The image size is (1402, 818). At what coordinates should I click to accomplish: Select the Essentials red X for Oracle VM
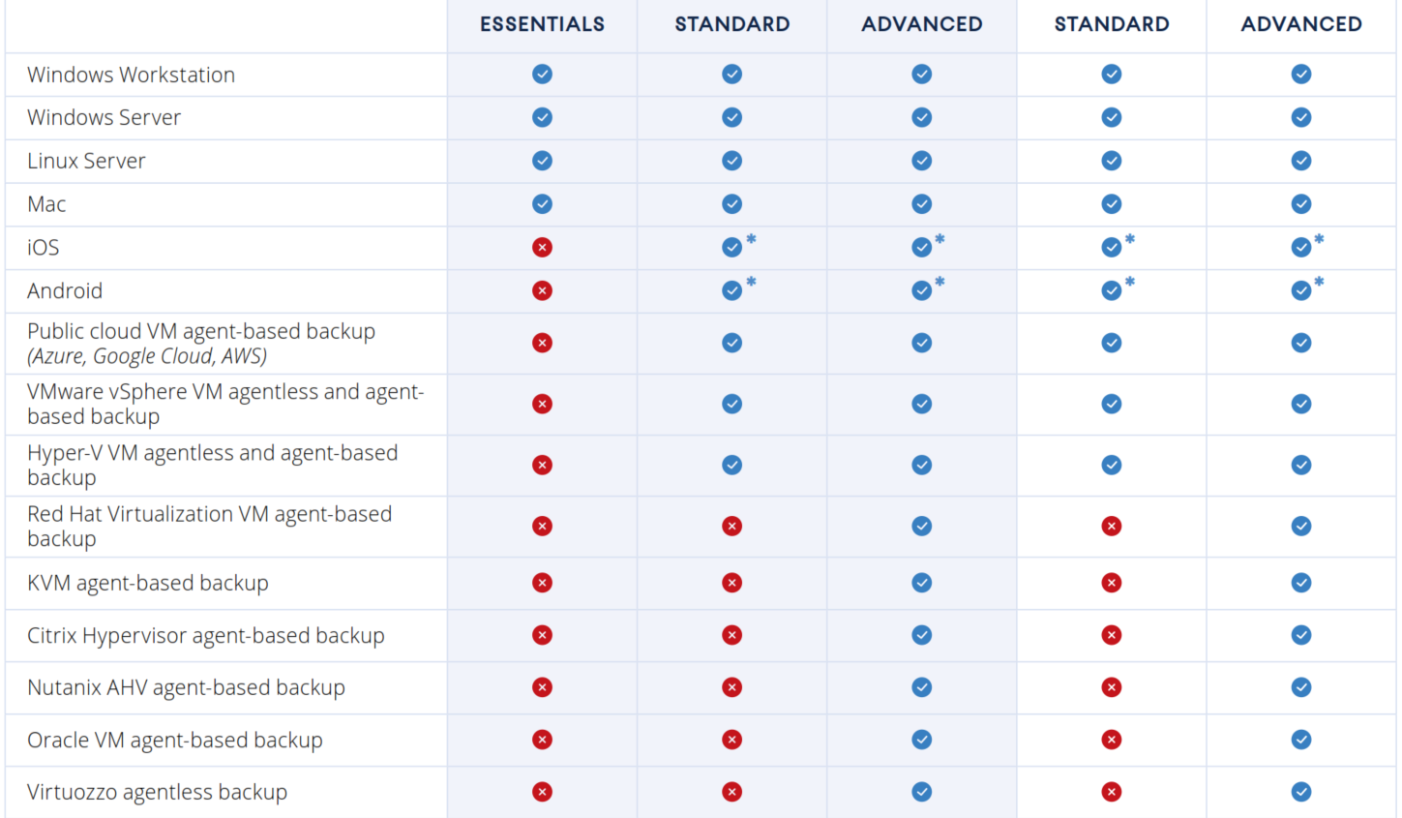click(542, 740)
